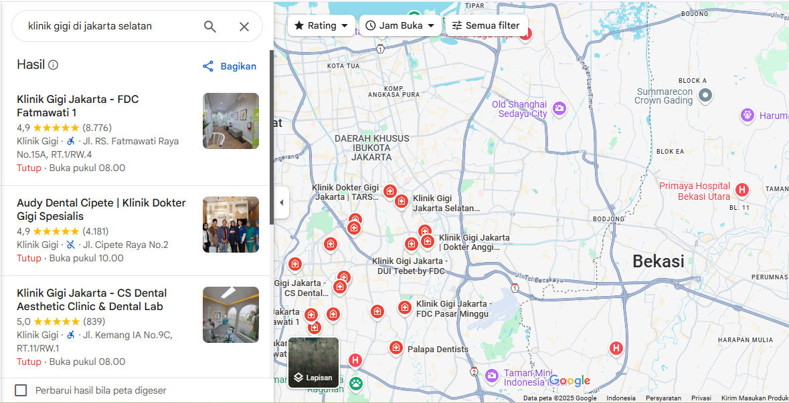The width and height of the screenshot is (789, 403).
Task: Click the wheelchair accessible icon on FDC Fatmawati row
Action: [71, 141]
